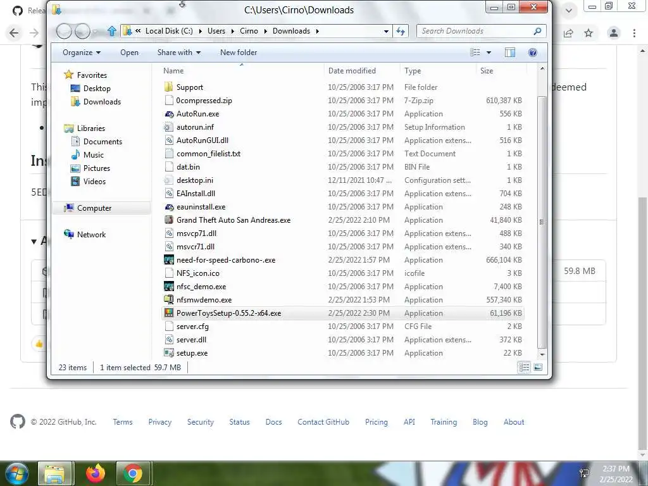Image resolution: width=648 pixels, height=486 pixels.
Task: Click the Help question mark icon
Action: [533, 53]
